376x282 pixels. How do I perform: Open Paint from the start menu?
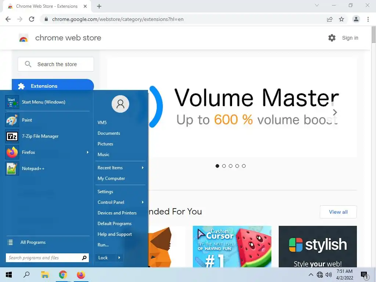(47, 120)
